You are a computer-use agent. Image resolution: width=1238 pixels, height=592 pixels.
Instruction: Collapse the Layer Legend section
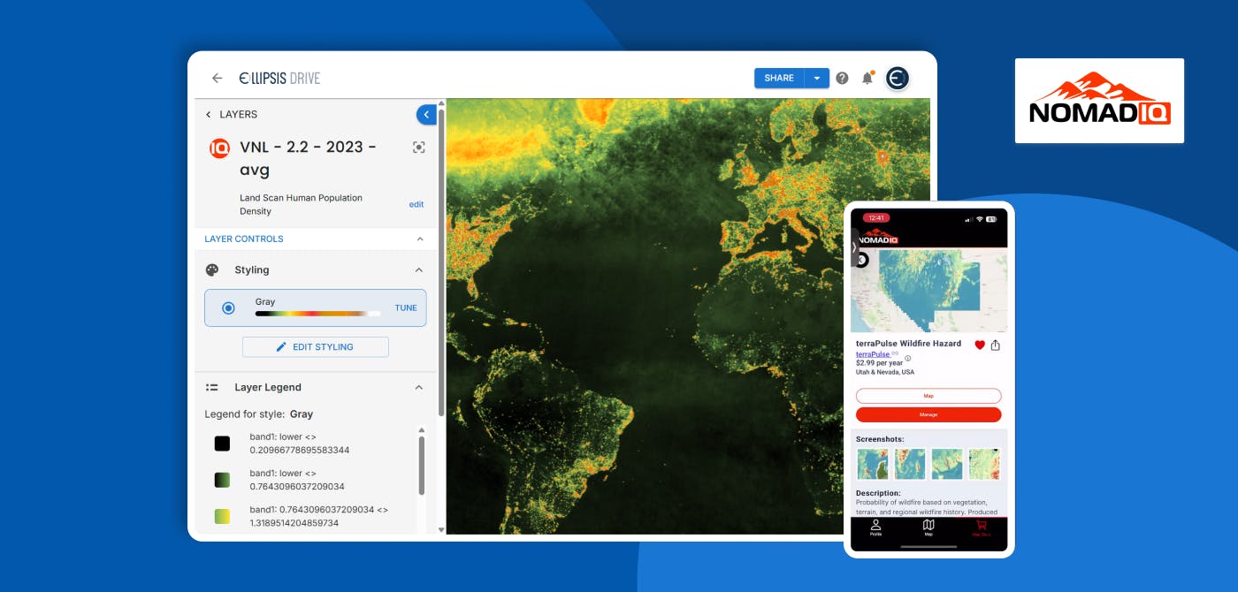click(419, 387)
